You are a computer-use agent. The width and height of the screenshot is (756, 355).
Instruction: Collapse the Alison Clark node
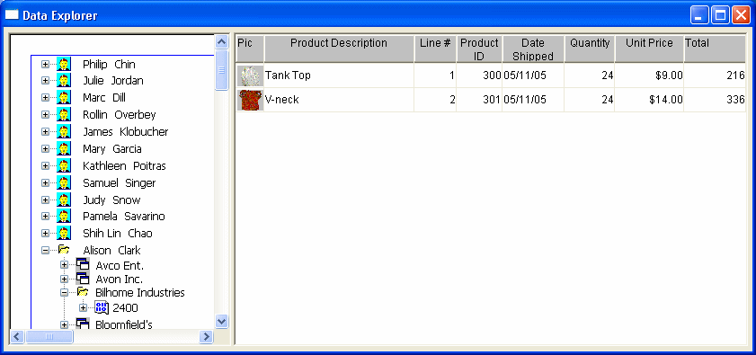pos(45,251)
